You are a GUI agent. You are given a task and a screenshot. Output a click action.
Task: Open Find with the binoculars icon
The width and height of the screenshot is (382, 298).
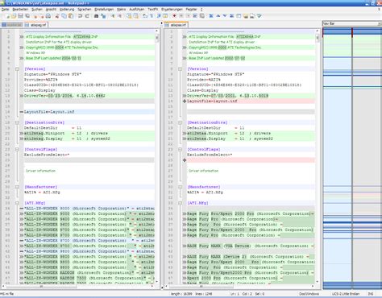pos(96,16)
